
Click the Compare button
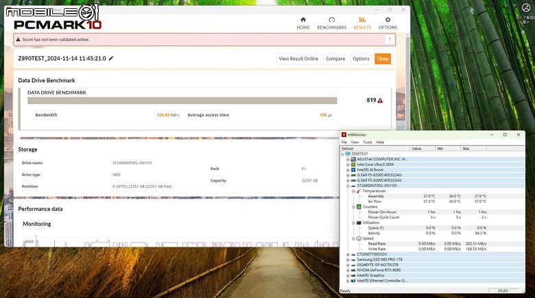pyautogui.click(x=335, y=59)
